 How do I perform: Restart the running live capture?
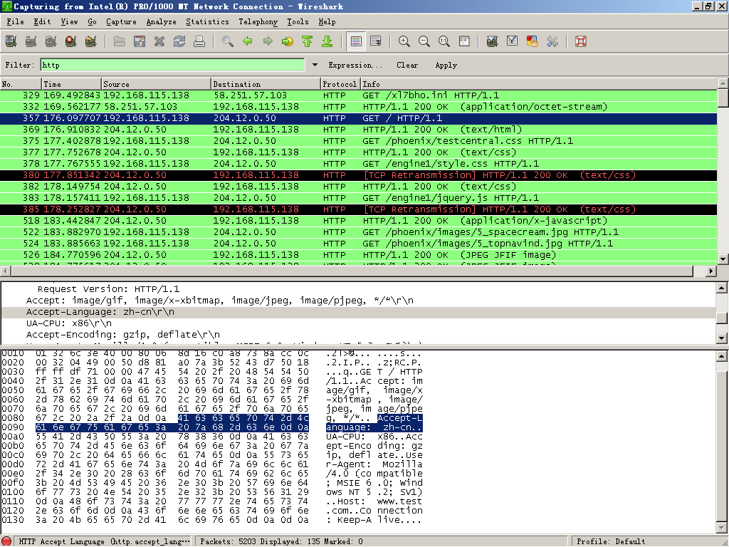point(91,41)
